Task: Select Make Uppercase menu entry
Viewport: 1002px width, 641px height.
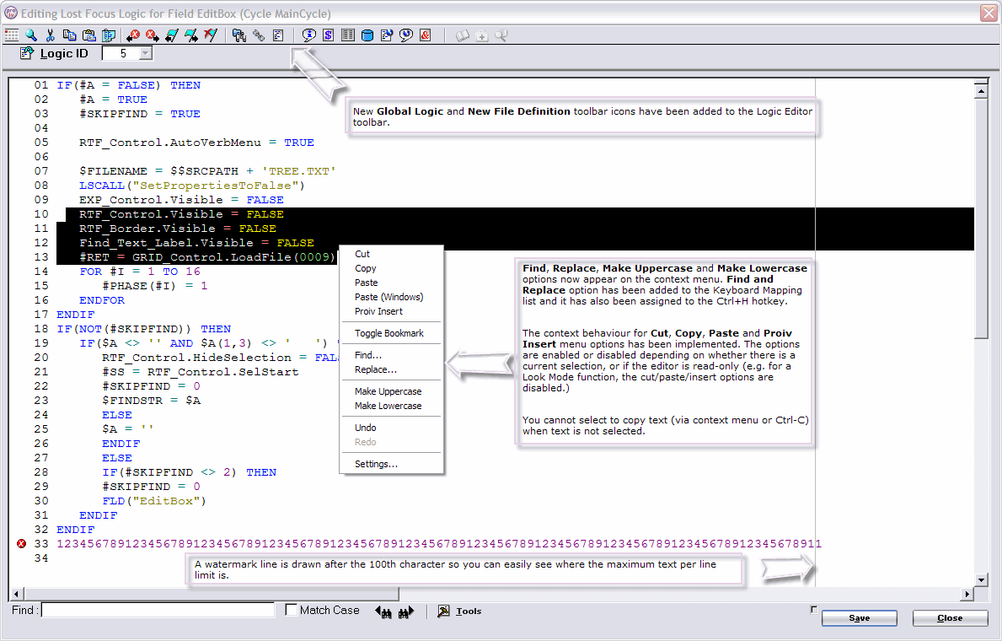Action: [388, 391]
